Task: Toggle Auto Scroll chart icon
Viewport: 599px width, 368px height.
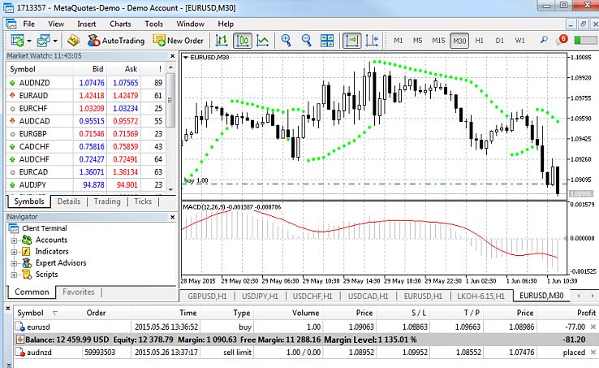Action: 351,40
